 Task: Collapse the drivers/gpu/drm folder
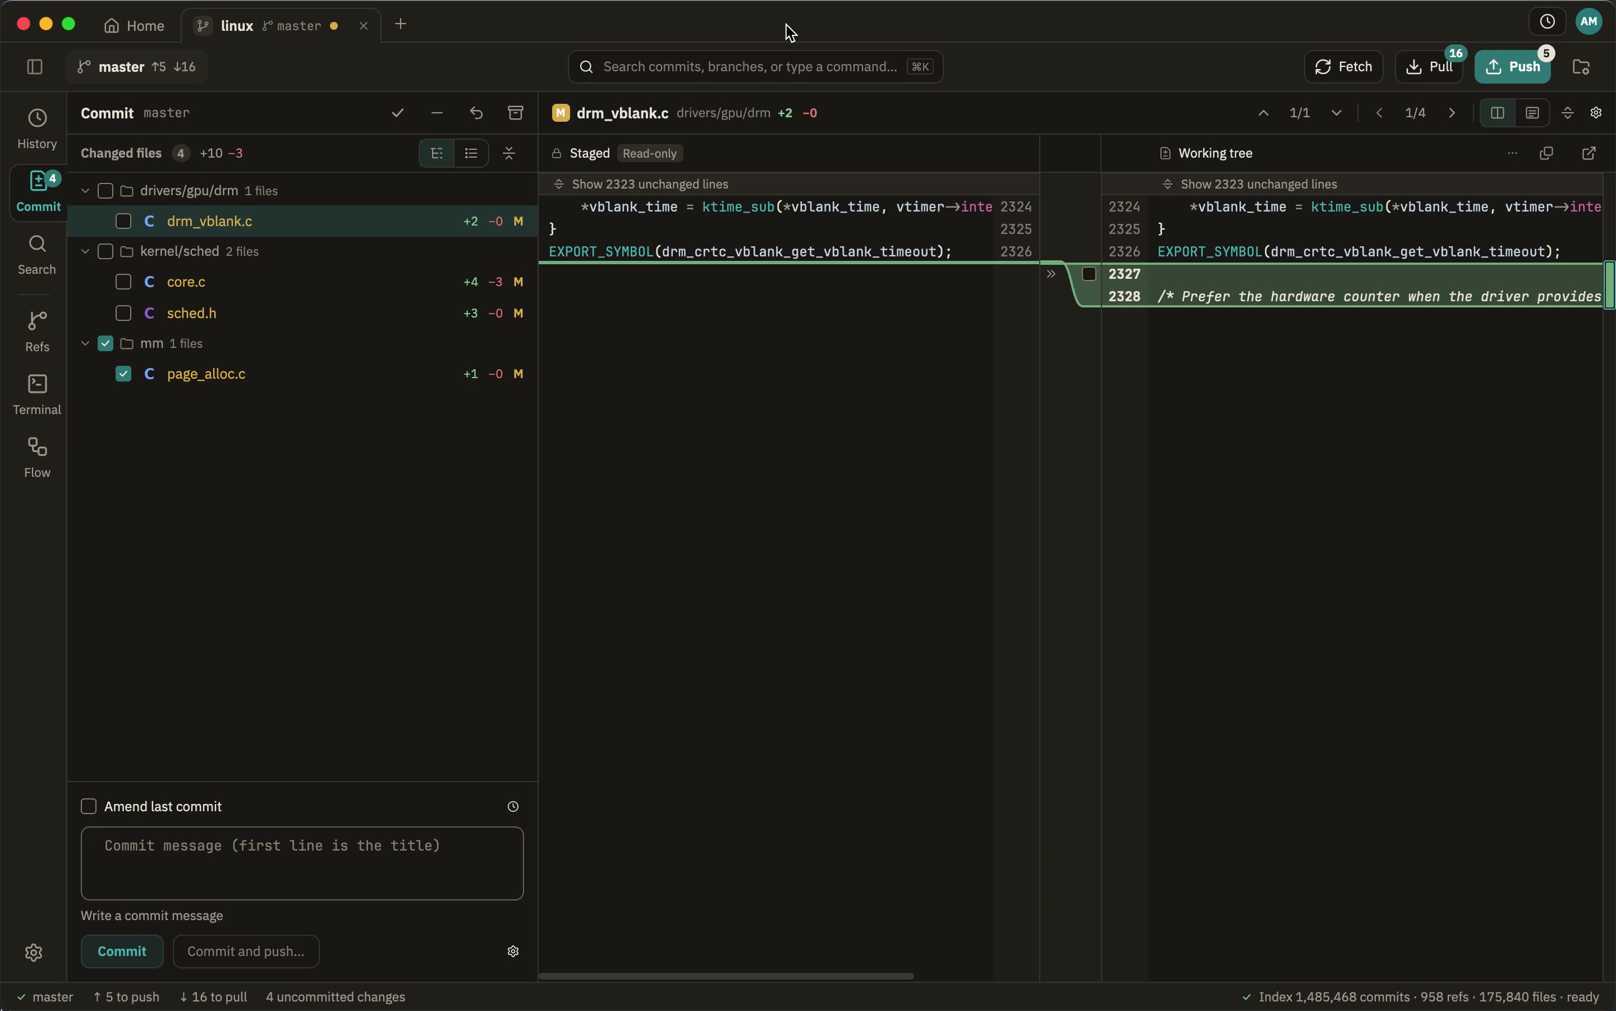pyautogui.click(x=85, y=191)
